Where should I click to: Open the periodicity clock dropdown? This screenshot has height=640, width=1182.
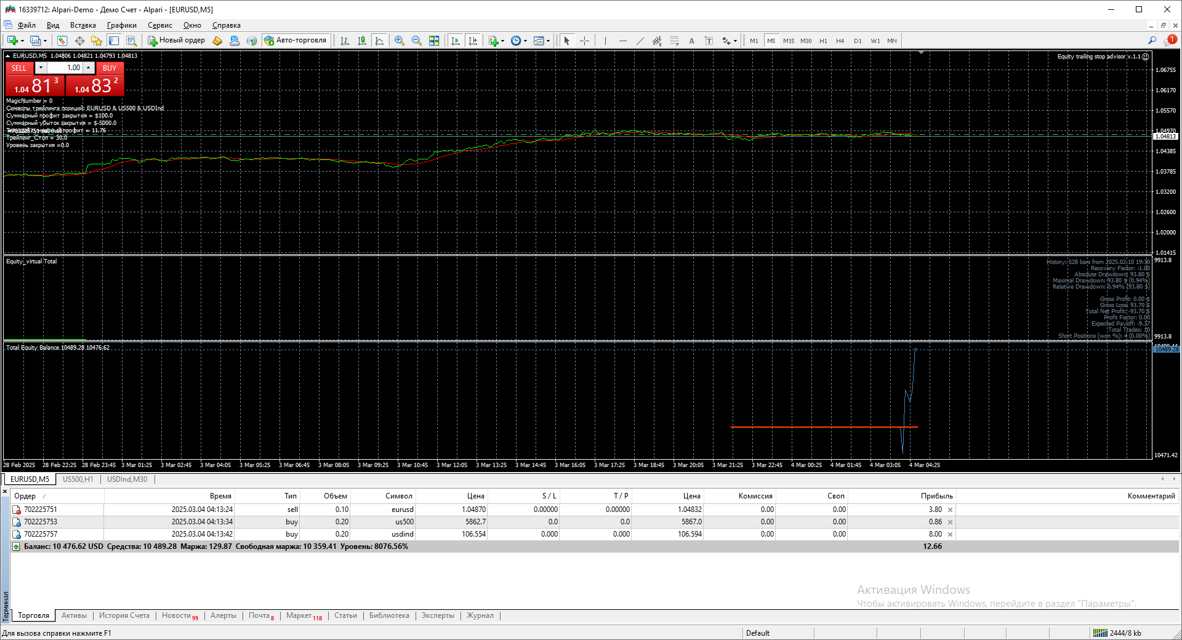(518, 41)
